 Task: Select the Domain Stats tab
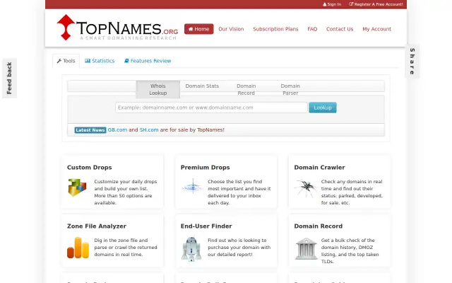[x=202, y=86]
